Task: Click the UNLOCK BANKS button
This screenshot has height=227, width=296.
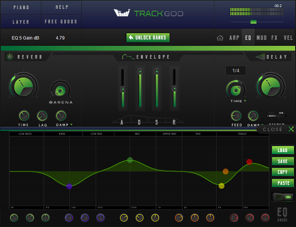Action: (148, 38)
